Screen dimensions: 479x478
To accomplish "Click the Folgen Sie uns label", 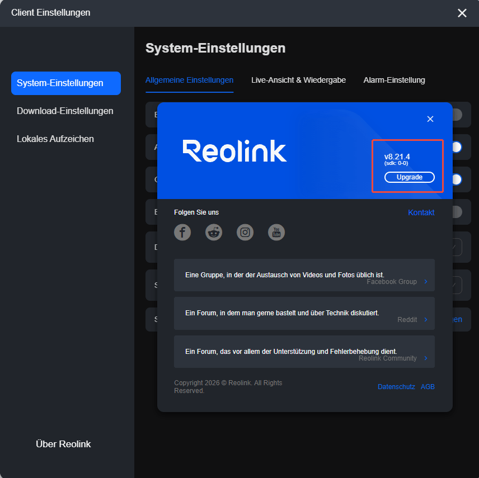I will [196, 212].
